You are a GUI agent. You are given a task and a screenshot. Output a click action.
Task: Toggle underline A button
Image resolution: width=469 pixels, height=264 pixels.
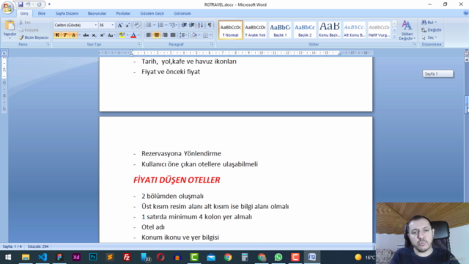coord(73,35)
